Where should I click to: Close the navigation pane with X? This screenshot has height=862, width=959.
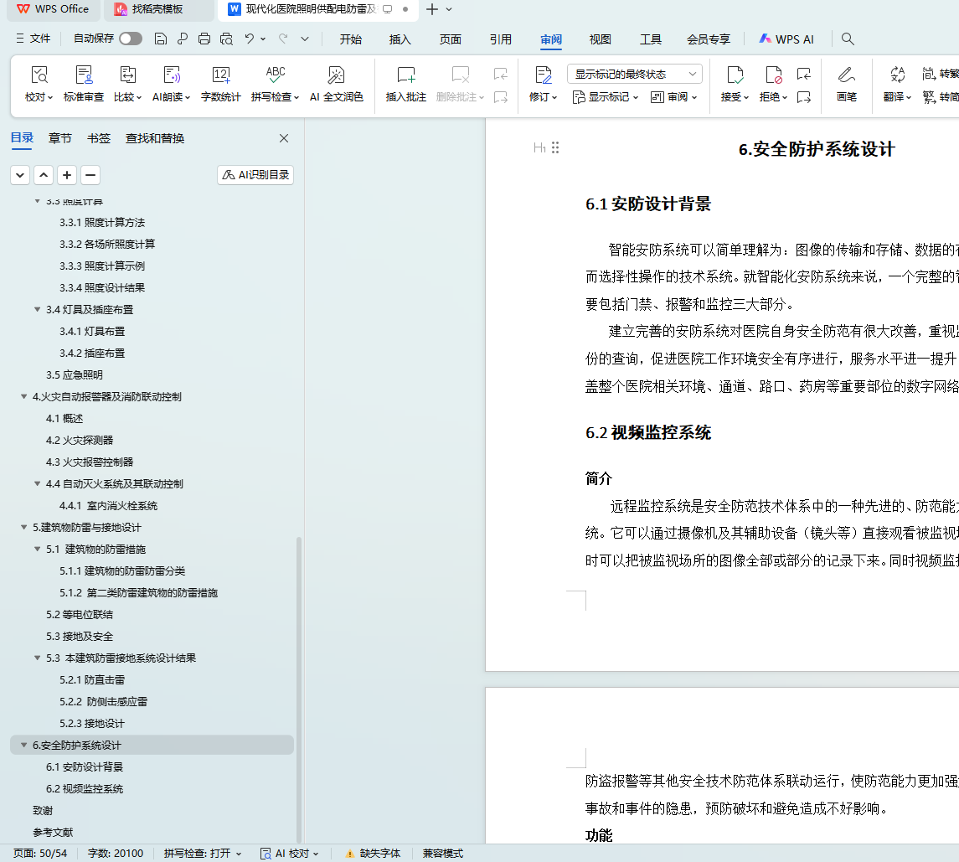point(284,138)
